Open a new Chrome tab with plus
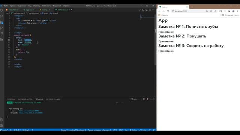 point(192,7)
